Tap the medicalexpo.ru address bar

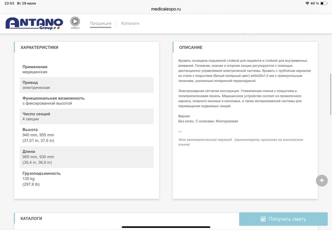pyautogui.click(x=166, y=9)
